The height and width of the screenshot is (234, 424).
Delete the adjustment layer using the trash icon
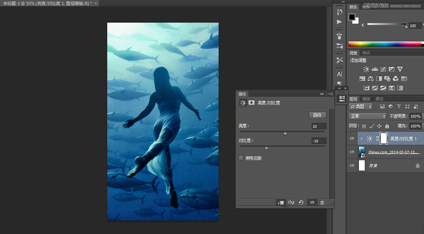[322, 203]
